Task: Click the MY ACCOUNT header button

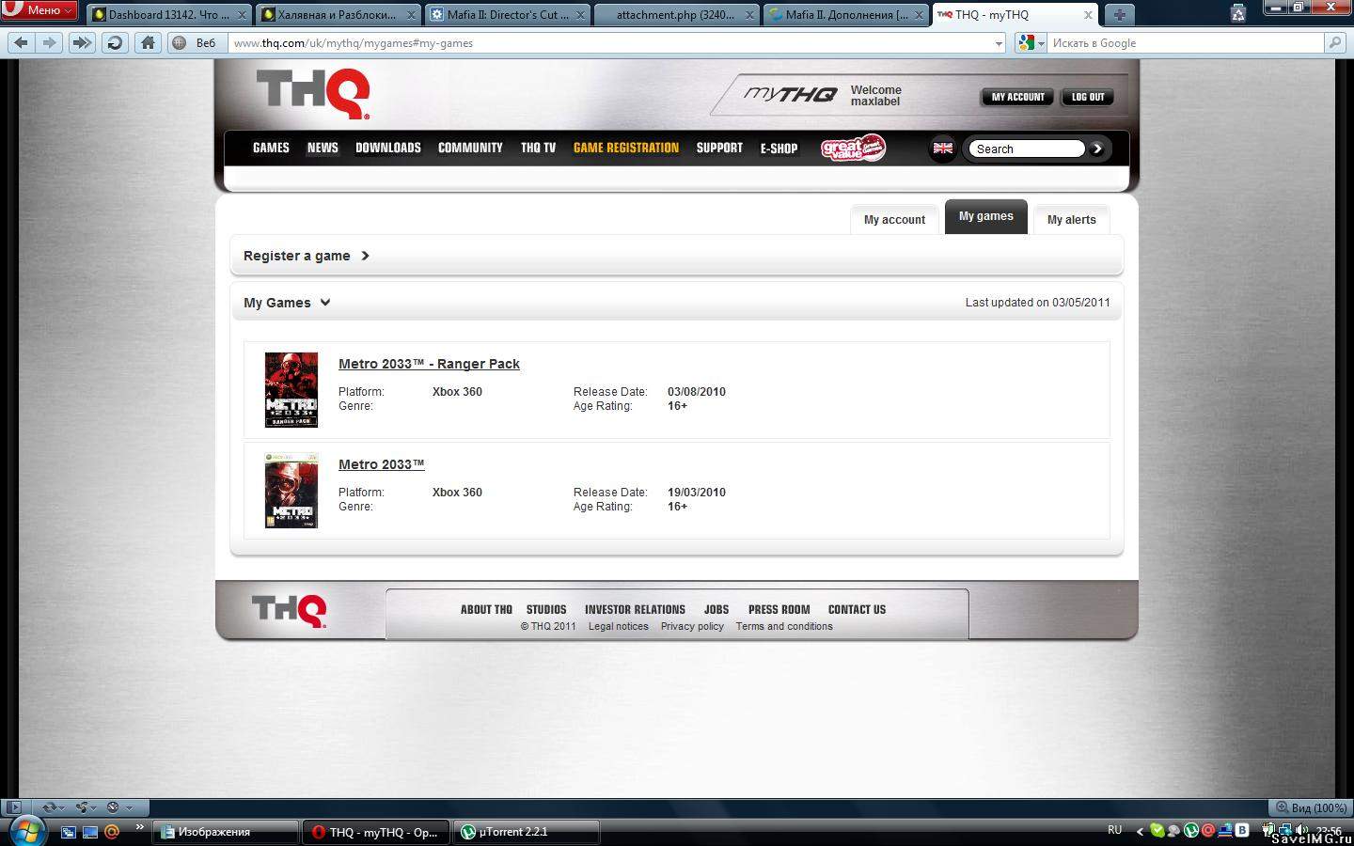Action: [x=1017, y=97]
